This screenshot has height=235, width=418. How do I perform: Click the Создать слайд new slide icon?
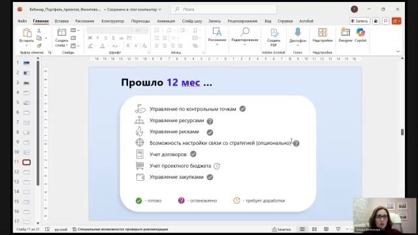pyautogui.click(x=61, y=32)
